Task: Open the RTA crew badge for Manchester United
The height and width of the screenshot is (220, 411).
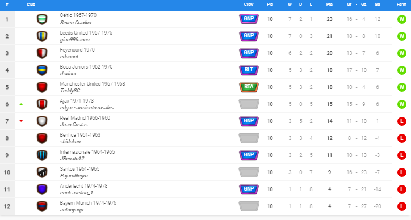Action: click(249, 87)
